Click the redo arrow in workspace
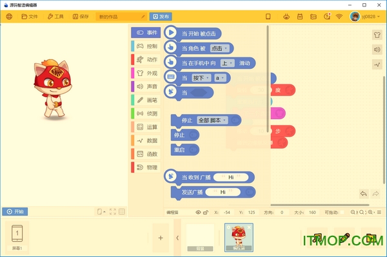387x257 pixels. click(375, 194)
